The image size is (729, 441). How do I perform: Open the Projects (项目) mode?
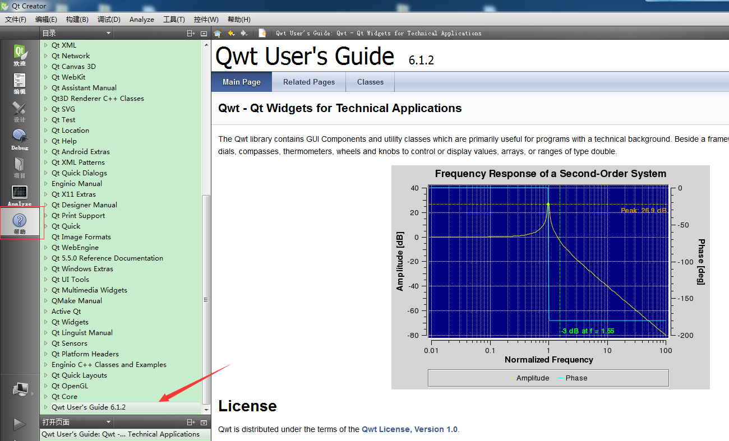20,168
